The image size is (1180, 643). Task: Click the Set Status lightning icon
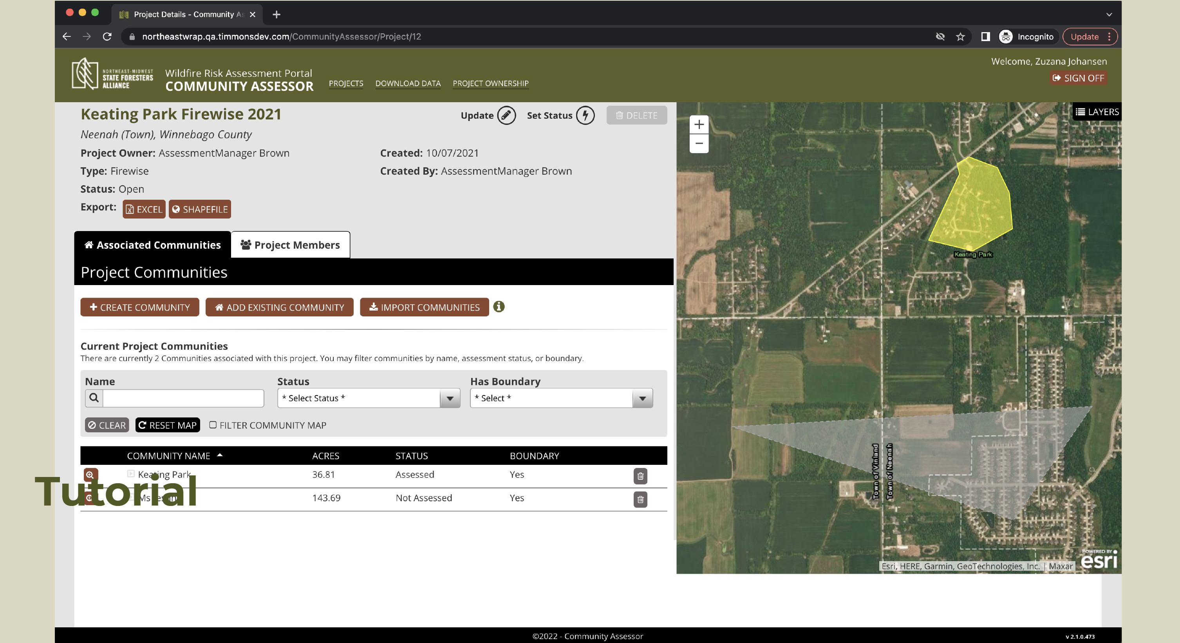pyautogui.click(x=585, y=116)
